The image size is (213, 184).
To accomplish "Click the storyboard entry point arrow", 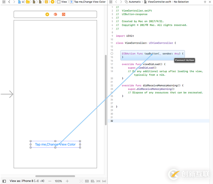I will click(x=7, y=94).
